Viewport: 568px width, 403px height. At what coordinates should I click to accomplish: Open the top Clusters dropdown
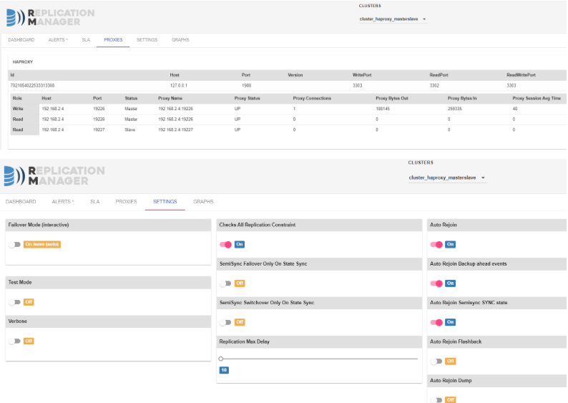pos(393,19)
